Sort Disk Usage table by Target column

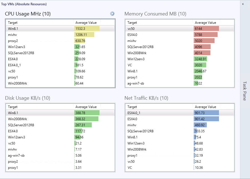[13, 107]
